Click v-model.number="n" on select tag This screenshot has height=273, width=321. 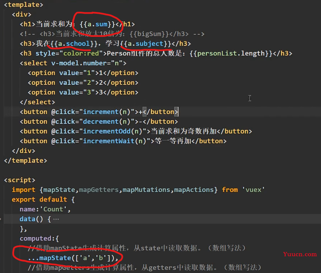pyautogui.click(x=87, y=63)
